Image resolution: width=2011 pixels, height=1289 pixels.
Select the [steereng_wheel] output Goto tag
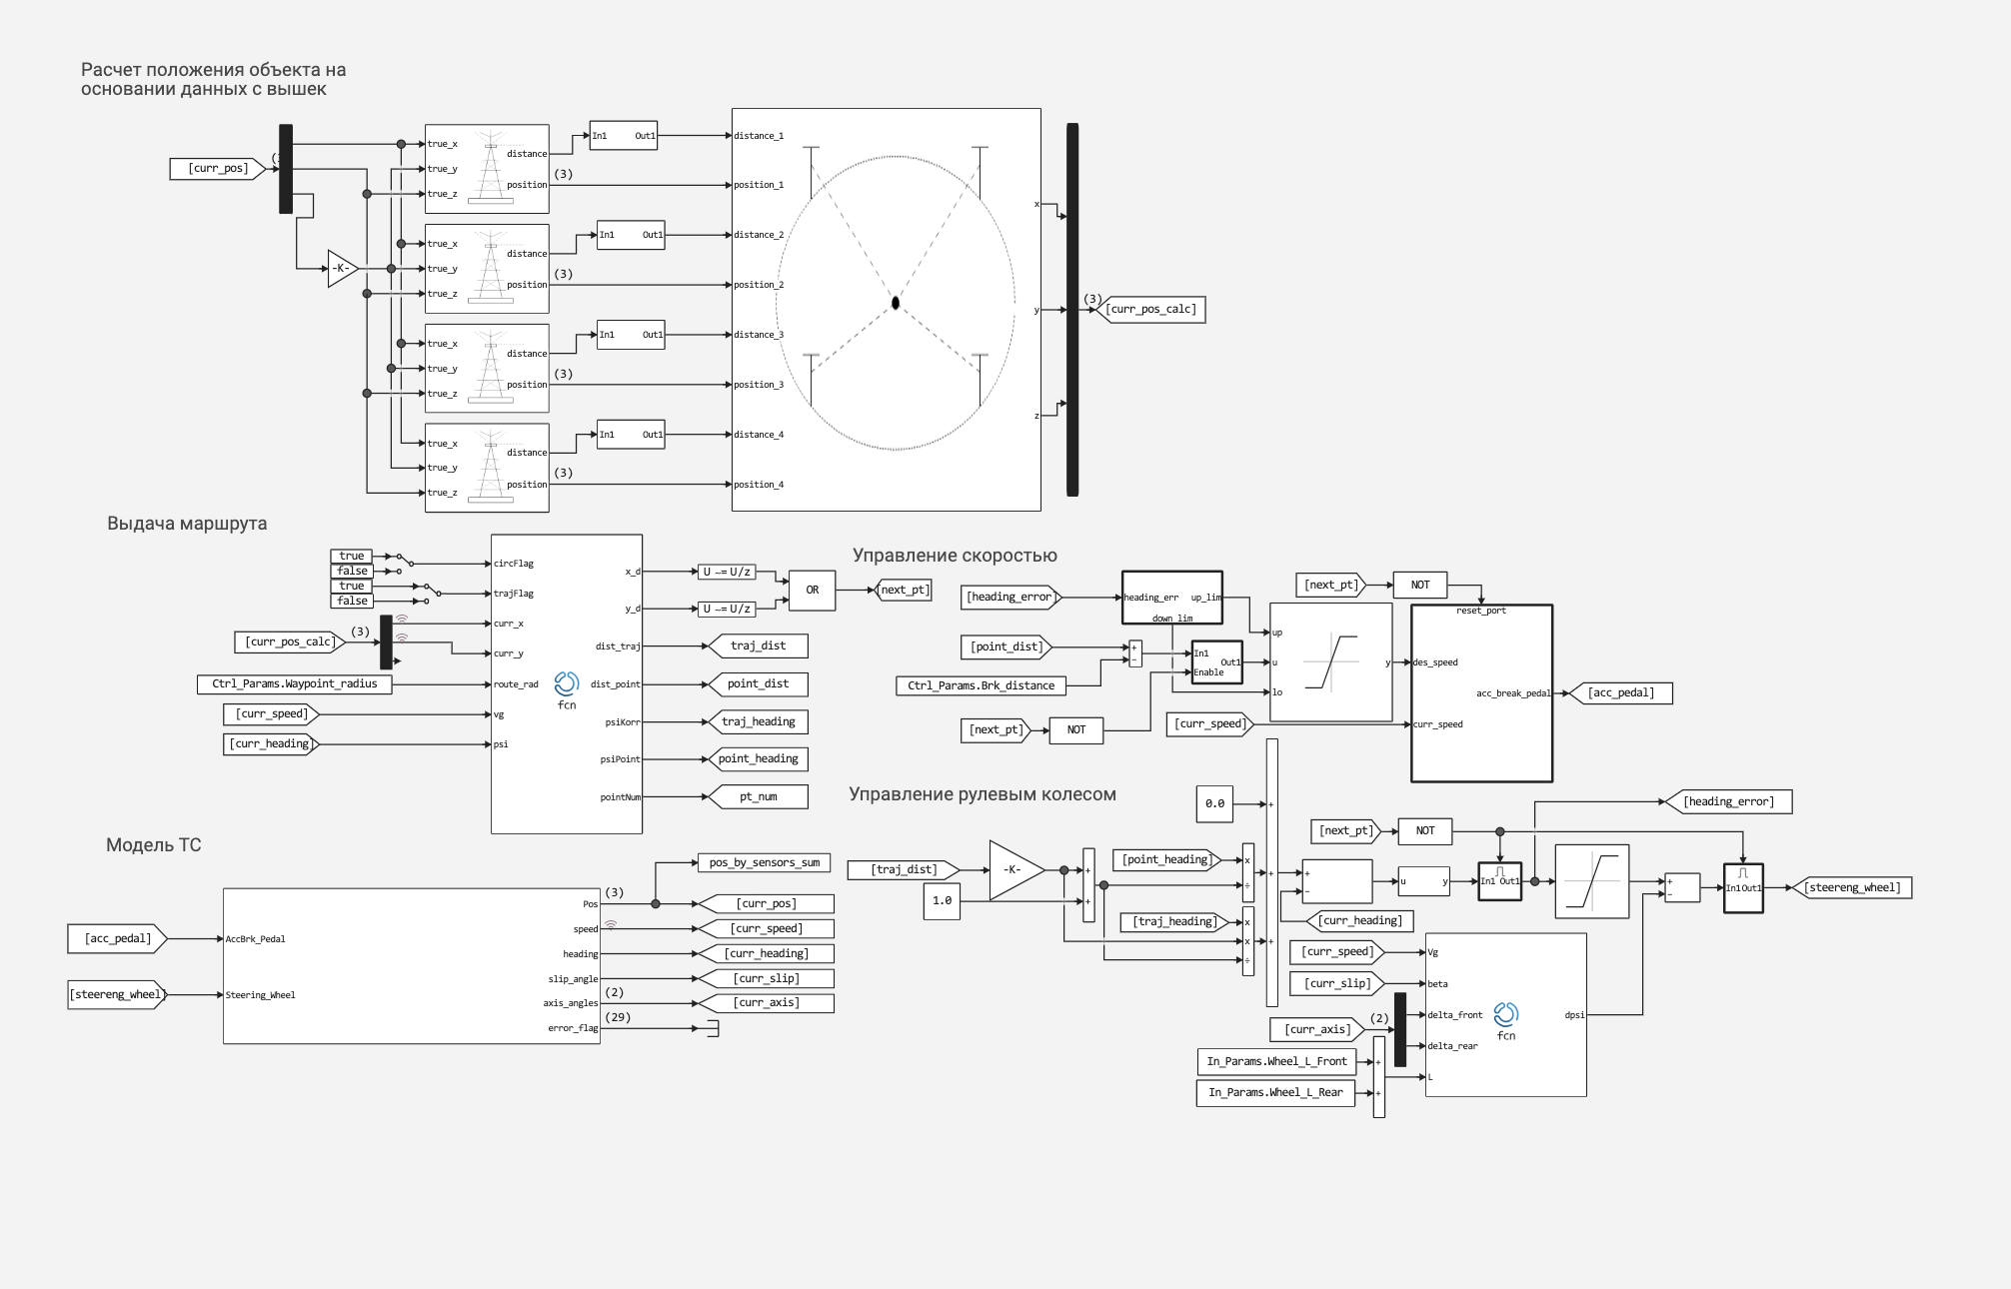[1852, 887]
